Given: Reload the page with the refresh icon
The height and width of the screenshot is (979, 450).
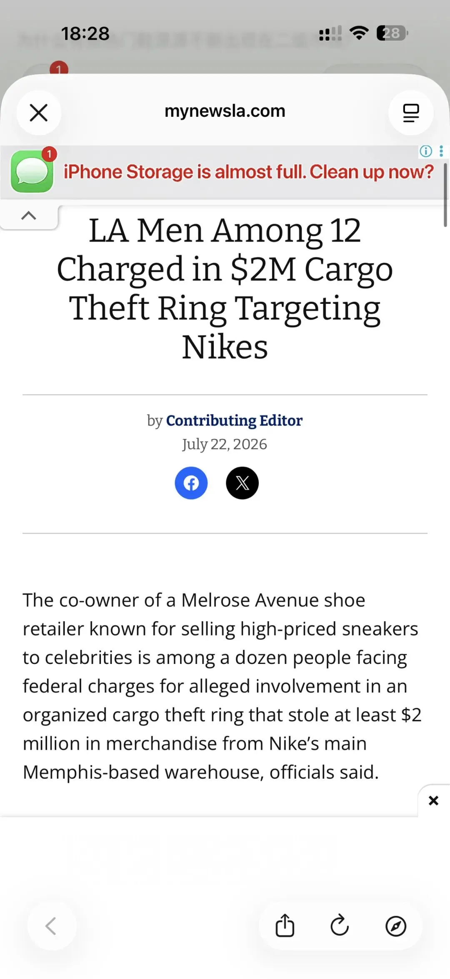Looking at the screenshot, I should pos(340,926).
